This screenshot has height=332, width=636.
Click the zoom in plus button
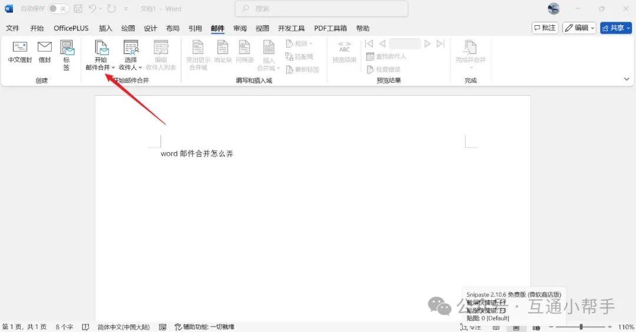(x=609, y=327)
